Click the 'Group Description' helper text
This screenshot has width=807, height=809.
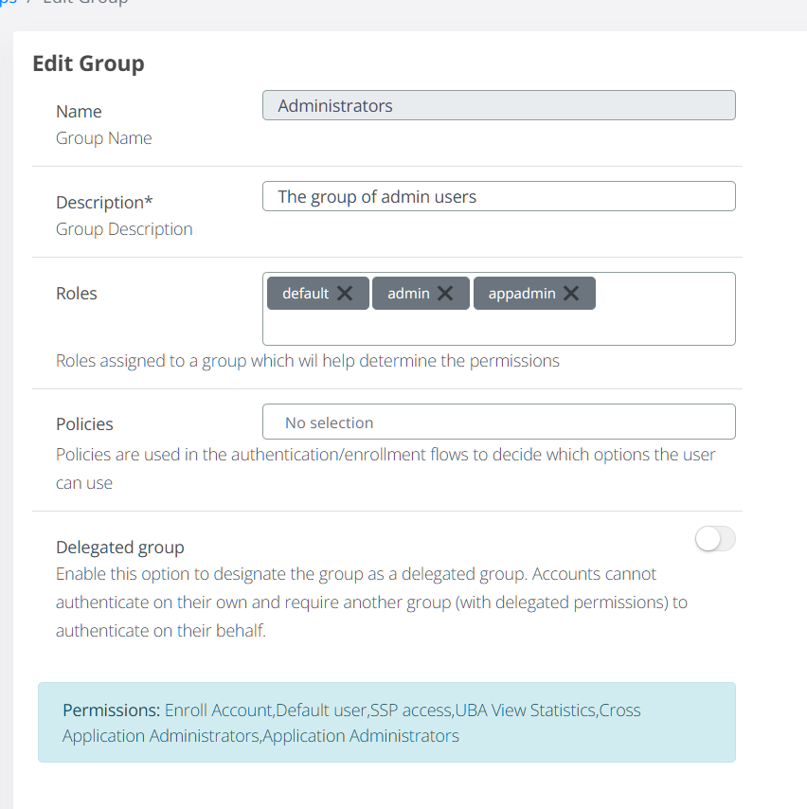click(x=124, y=229)
